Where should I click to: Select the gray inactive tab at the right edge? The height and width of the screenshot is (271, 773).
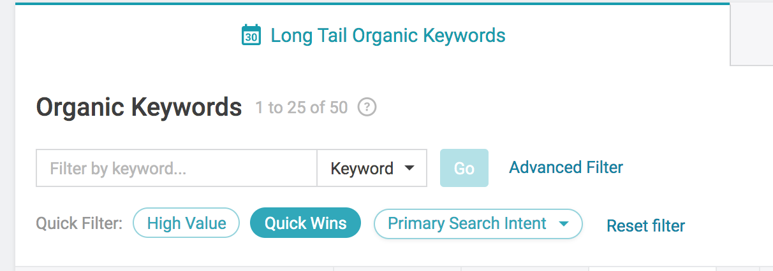[751, 33]
